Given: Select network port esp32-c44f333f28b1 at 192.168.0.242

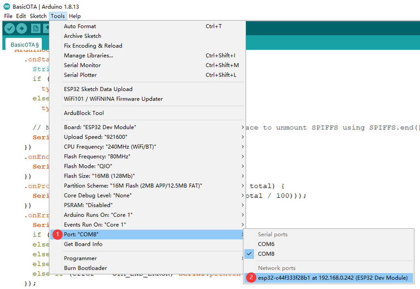Looking at the screenshot, I should click(x=329, y=278).
